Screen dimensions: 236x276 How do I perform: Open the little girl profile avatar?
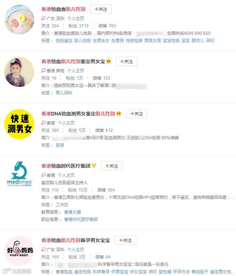pos(19,72)
